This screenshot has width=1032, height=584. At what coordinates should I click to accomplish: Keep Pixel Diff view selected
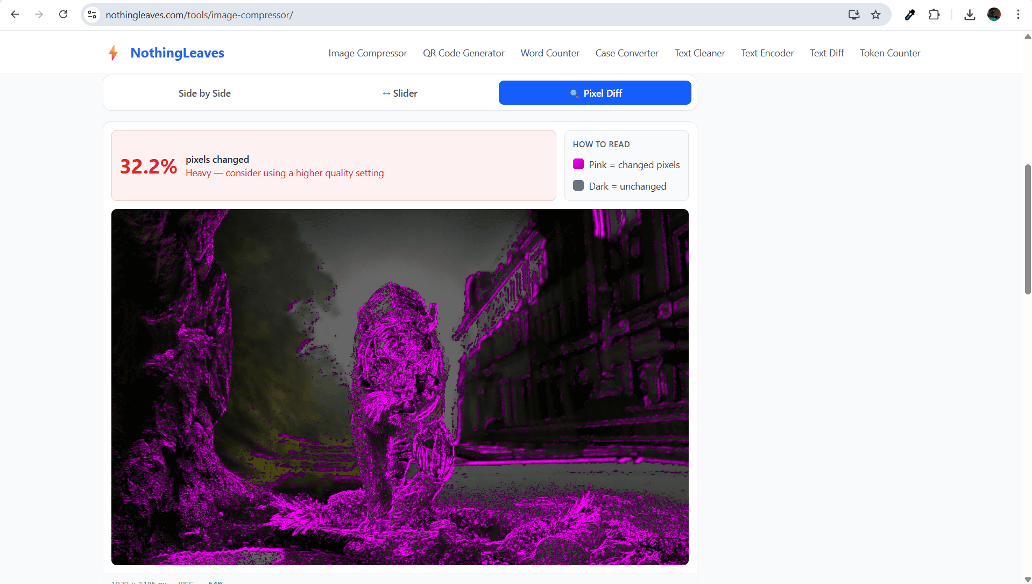(595, 92)
